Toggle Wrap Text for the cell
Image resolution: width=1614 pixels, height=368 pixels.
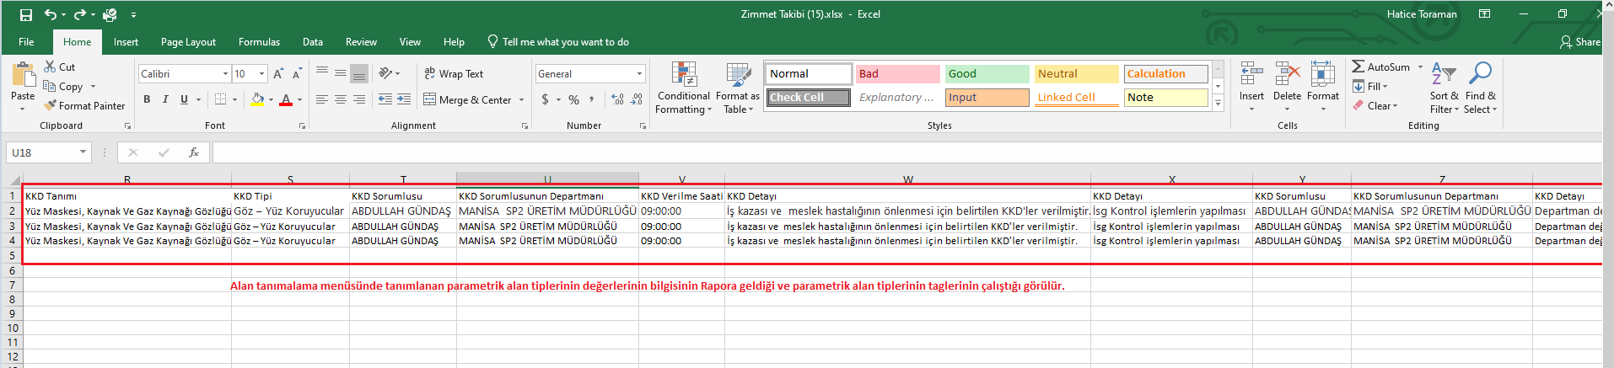(x=454, y=74)
